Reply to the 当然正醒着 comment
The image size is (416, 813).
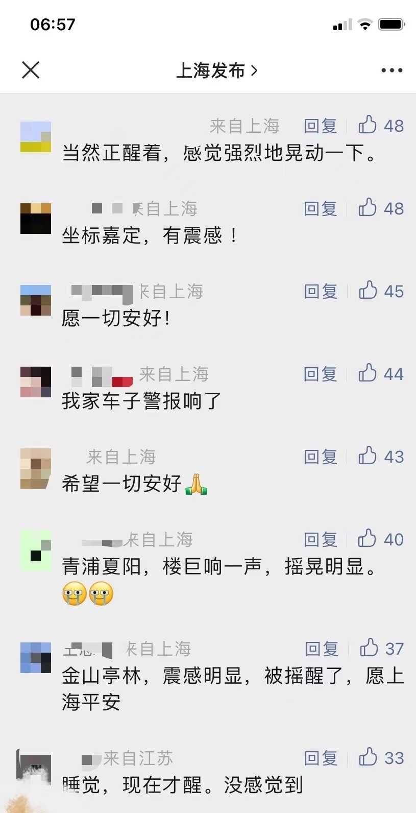click(321, 126)
